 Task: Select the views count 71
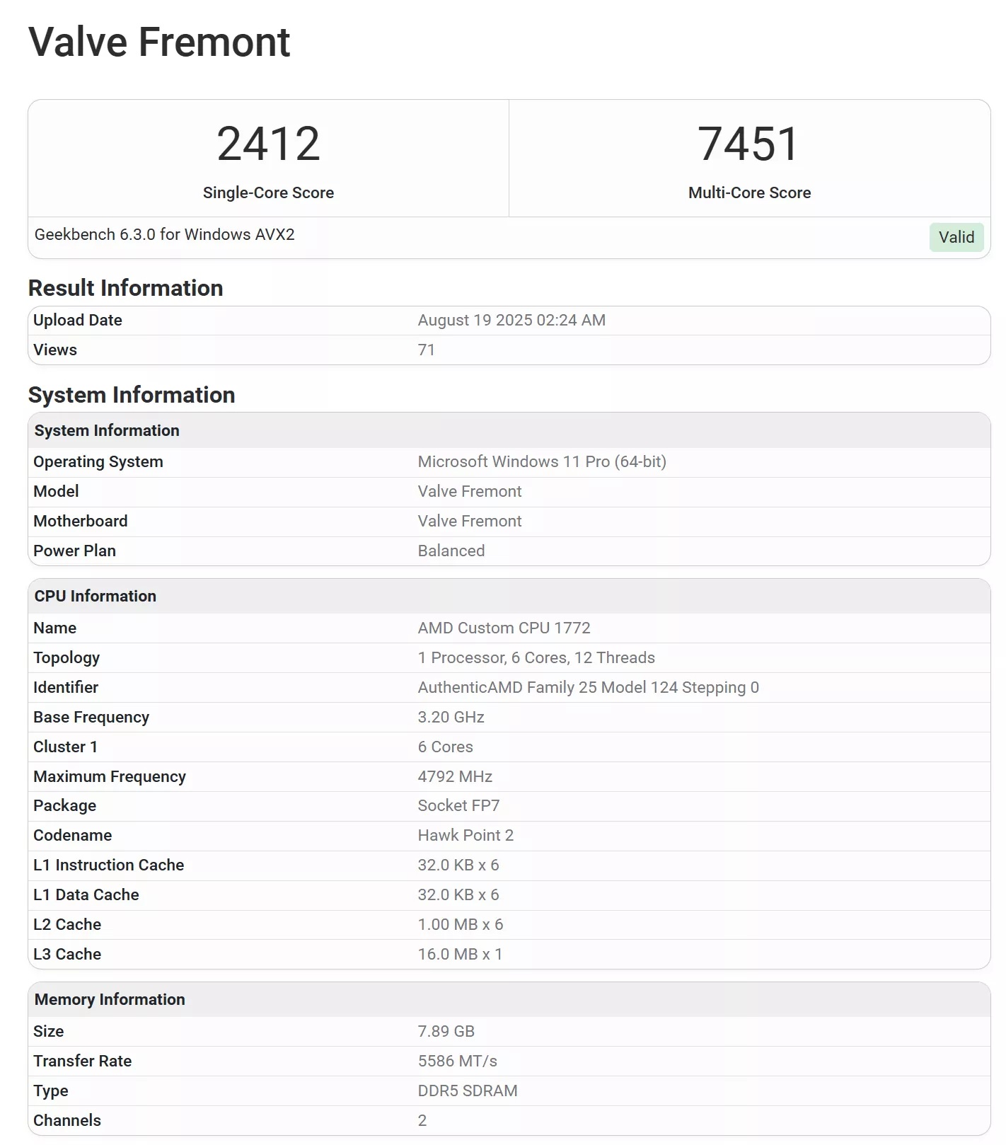[426, 350]
